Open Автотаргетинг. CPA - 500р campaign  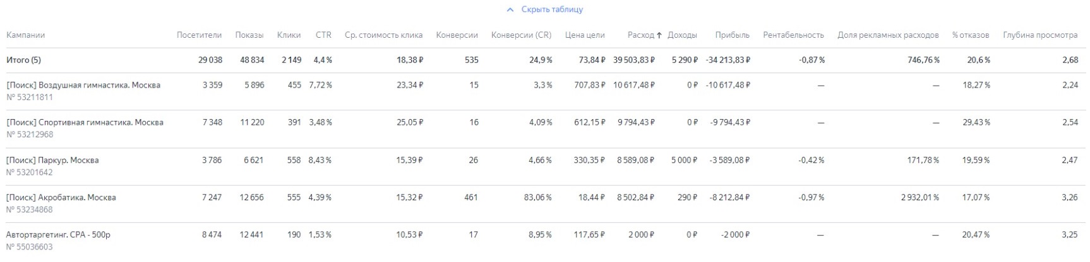[x=58, y=234]
